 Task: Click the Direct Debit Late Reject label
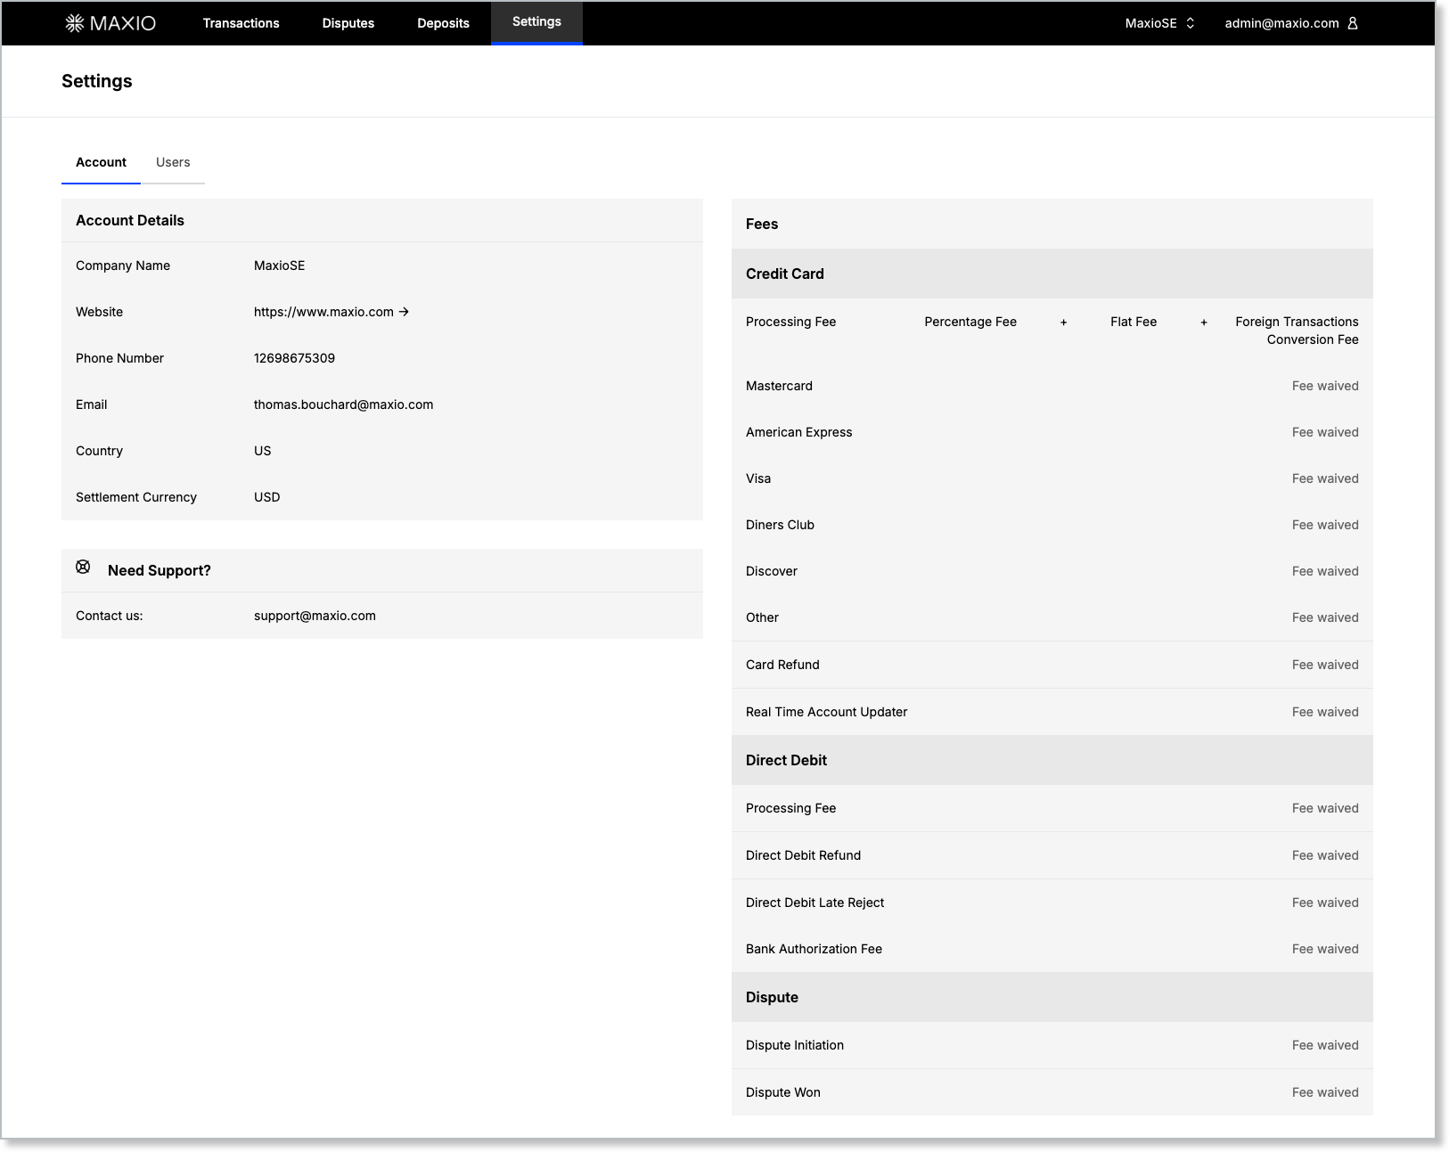pos(815,903)
